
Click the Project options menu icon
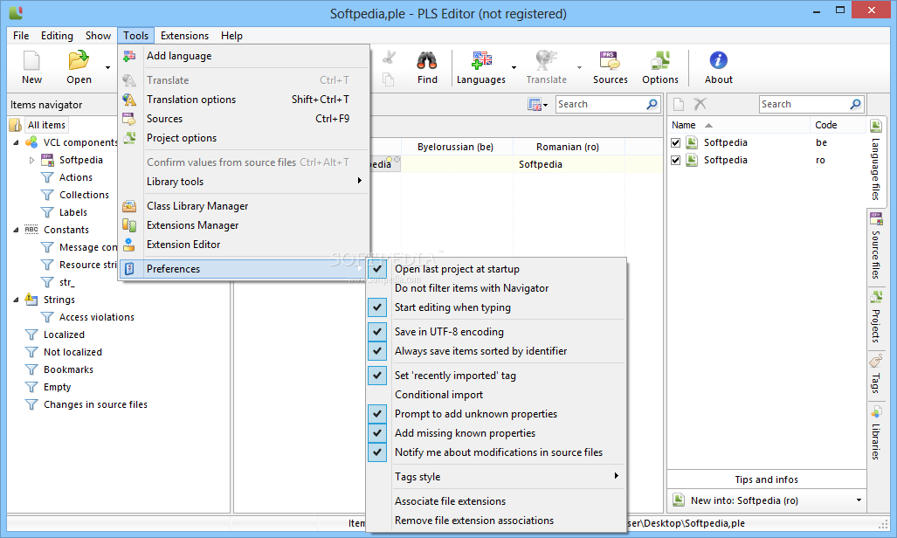[130, 138]
